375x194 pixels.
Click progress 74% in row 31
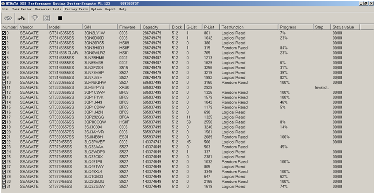pos(284,186)
